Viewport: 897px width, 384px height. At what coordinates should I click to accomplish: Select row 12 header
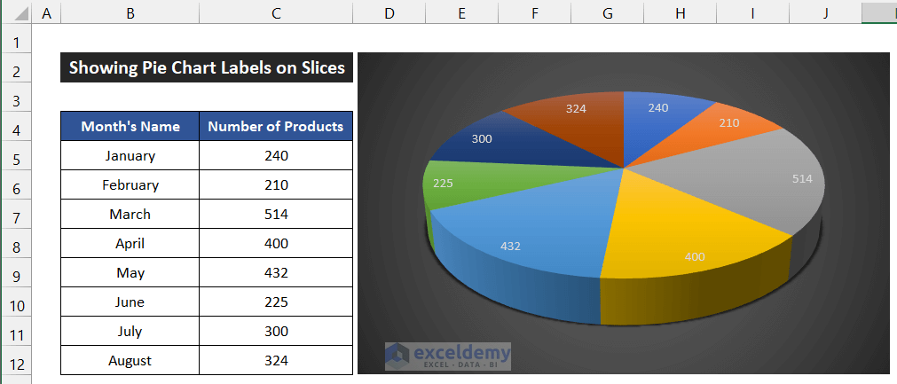coord(16,361)
